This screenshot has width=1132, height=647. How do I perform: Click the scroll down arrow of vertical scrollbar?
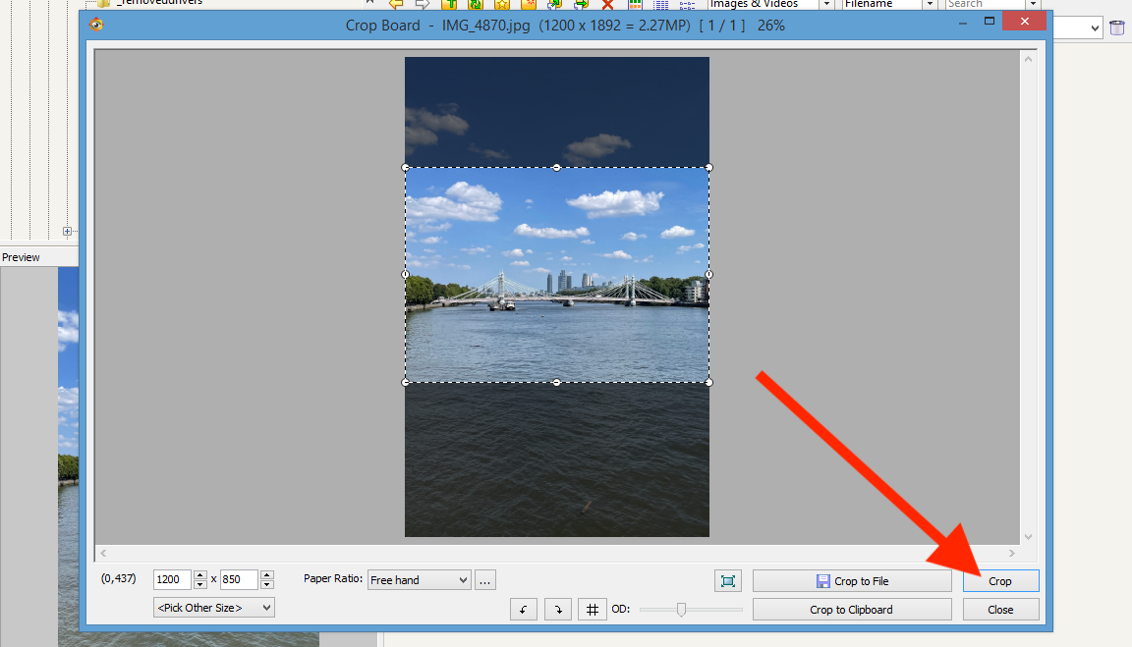click(1028, 537)
